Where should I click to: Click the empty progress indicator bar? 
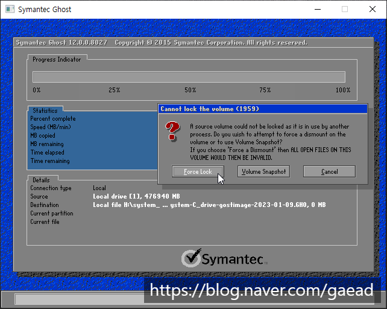pos(189,77)
